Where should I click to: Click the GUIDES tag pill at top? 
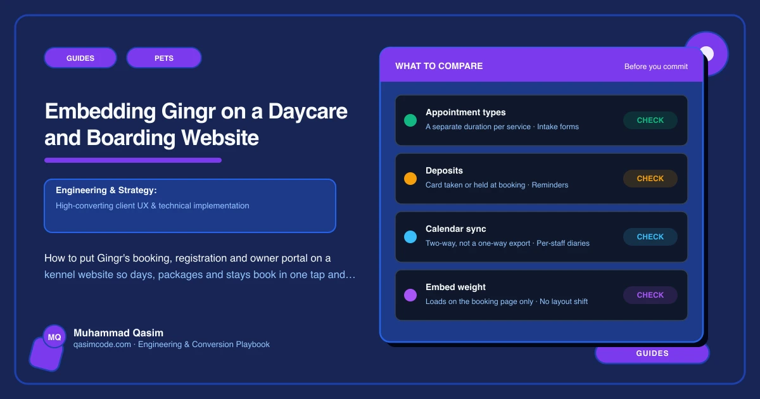[x=80, y=58]
